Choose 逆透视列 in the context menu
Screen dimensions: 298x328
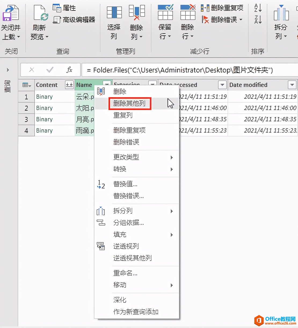tap(137, 246)
